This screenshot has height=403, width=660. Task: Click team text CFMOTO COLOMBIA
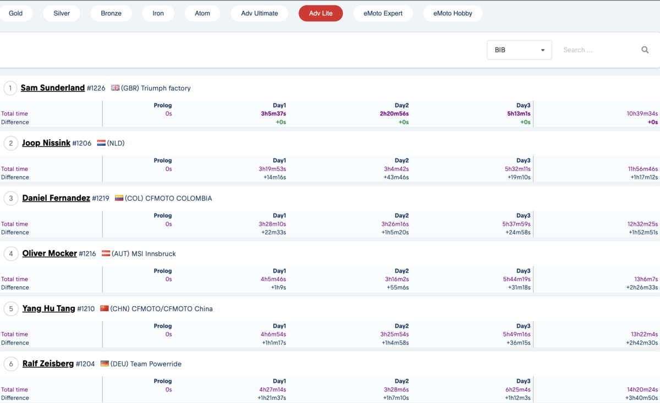[x=178, y=198]
